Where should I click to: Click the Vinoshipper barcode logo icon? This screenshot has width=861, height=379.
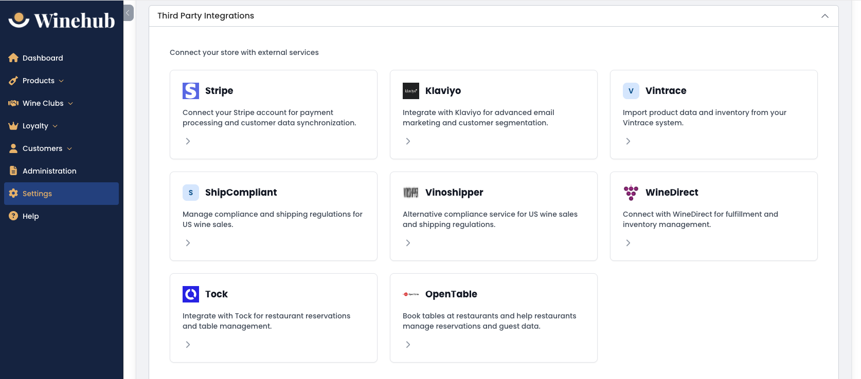[x=411, y=193]
